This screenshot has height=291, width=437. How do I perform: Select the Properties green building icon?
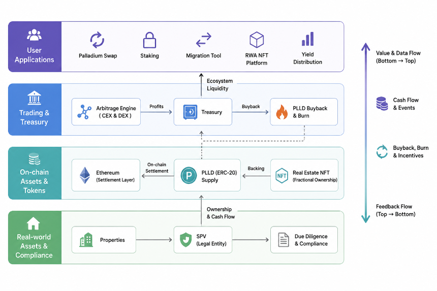click(86, 240)
